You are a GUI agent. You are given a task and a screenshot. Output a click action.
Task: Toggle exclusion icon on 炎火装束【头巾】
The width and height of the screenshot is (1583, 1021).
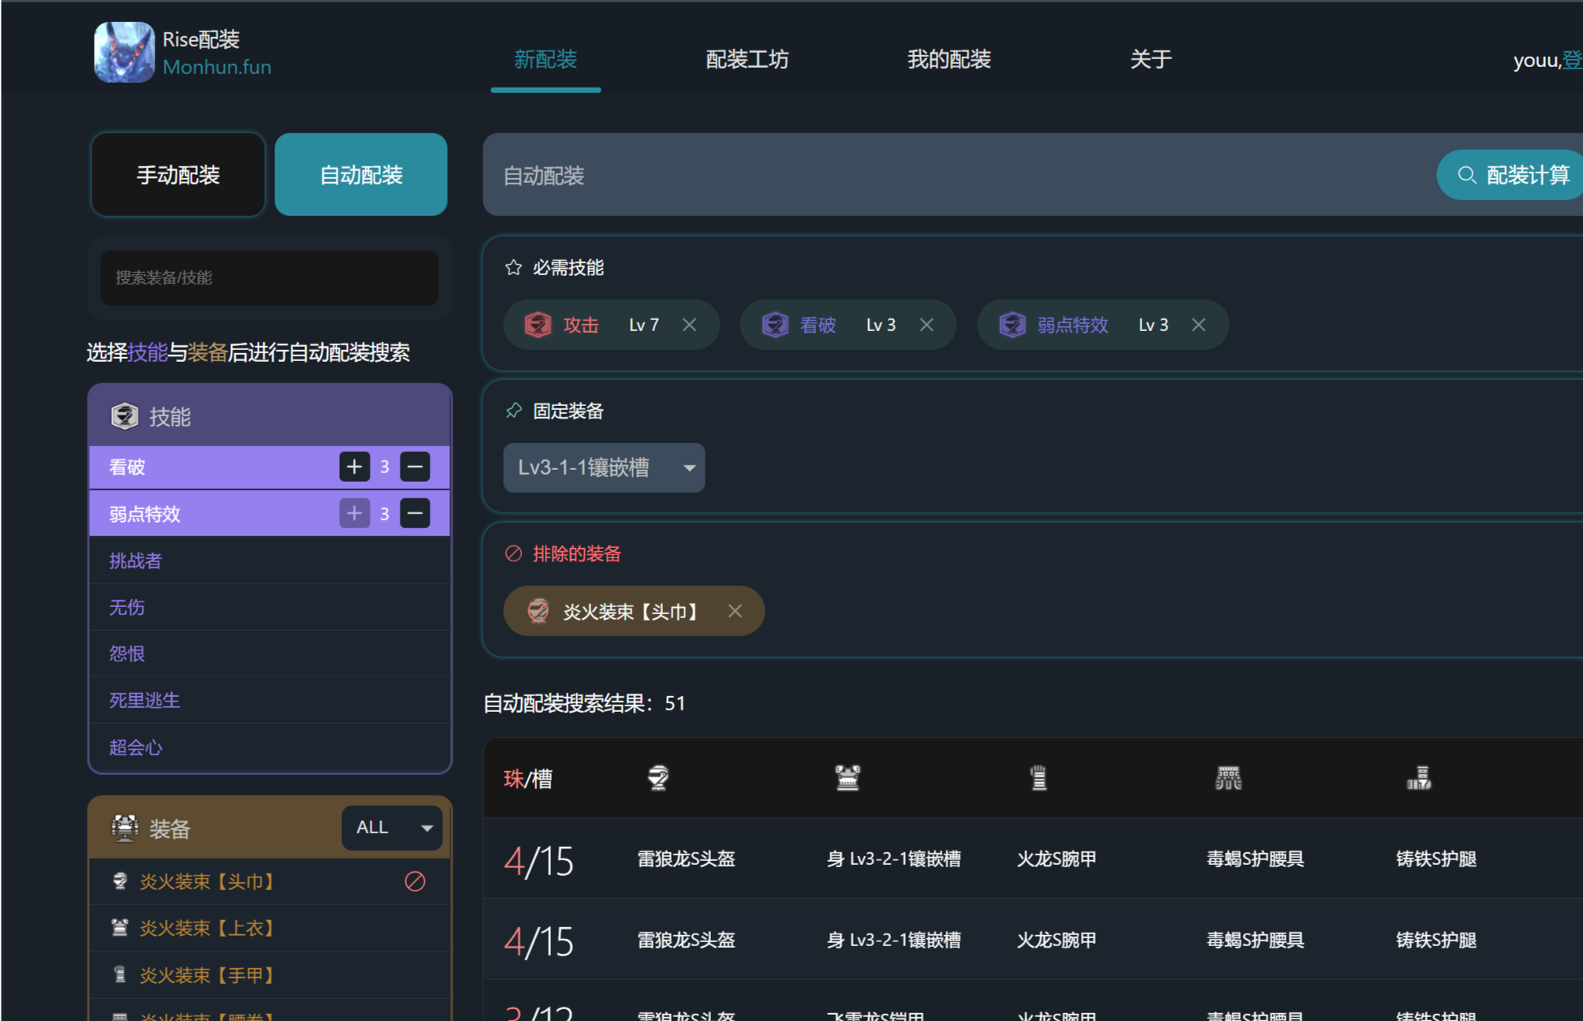pyautogui.click(x=415, y=881)
